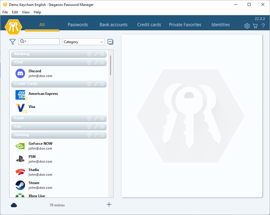Edit the Fun category pencil icon
Screen dimensions: 270x215
[x=96, y=127]
